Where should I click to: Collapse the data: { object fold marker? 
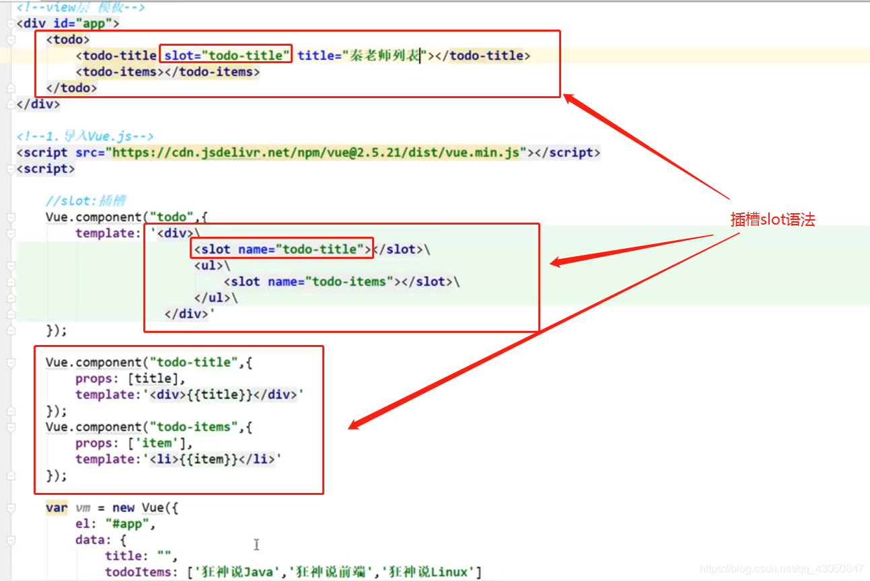(10, 540)
